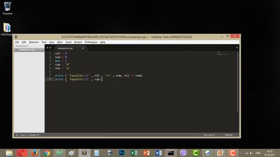Open the green globe app in taskbar

tap(59, 153)
